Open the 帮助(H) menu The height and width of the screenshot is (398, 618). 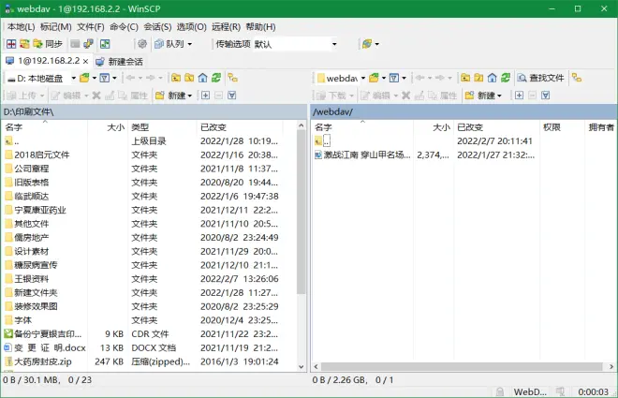point(260,27)
